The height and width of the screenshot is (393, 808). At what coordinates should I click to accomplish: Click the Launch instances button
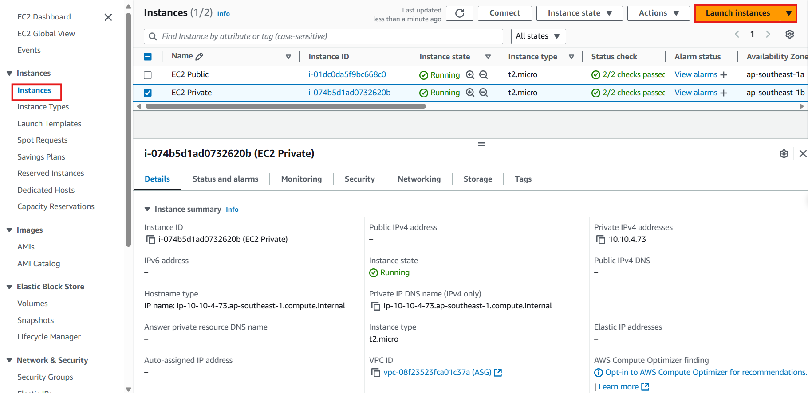point(737,13)
